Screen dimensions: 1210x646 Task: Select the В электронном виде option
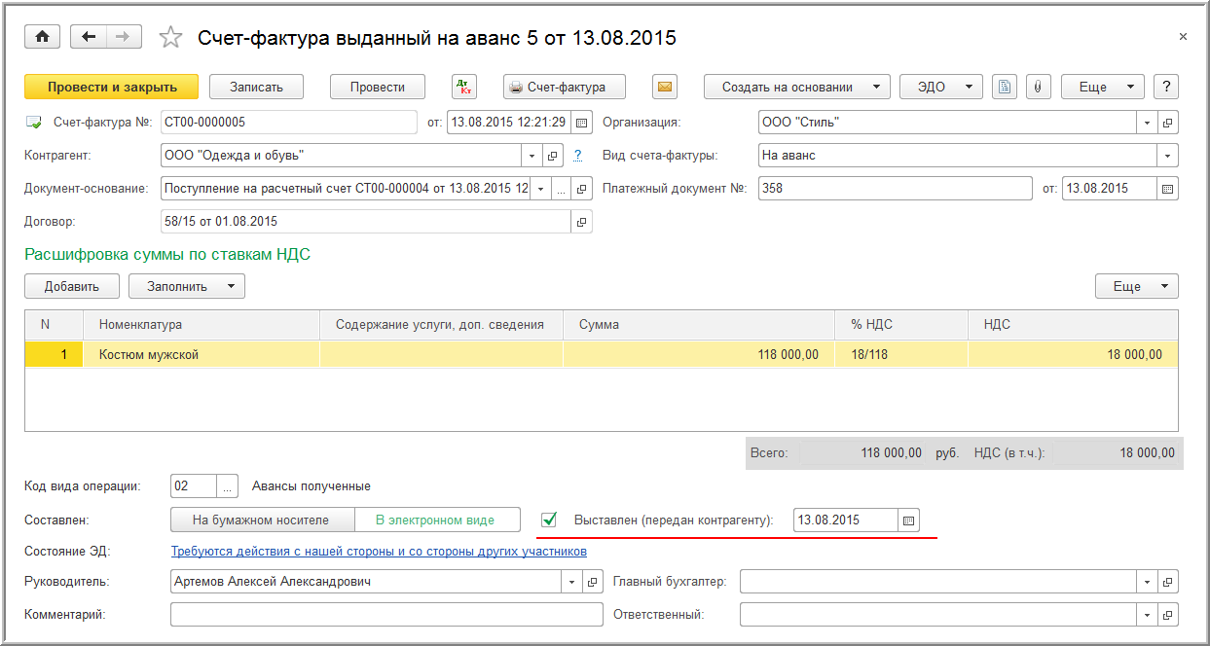click(x=435, y=520)
